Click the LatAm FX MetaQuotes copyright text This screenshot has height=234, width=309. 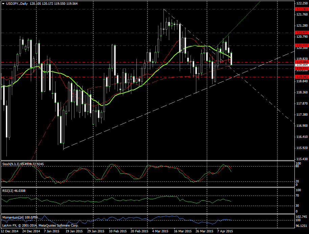(x=40, y=225)
